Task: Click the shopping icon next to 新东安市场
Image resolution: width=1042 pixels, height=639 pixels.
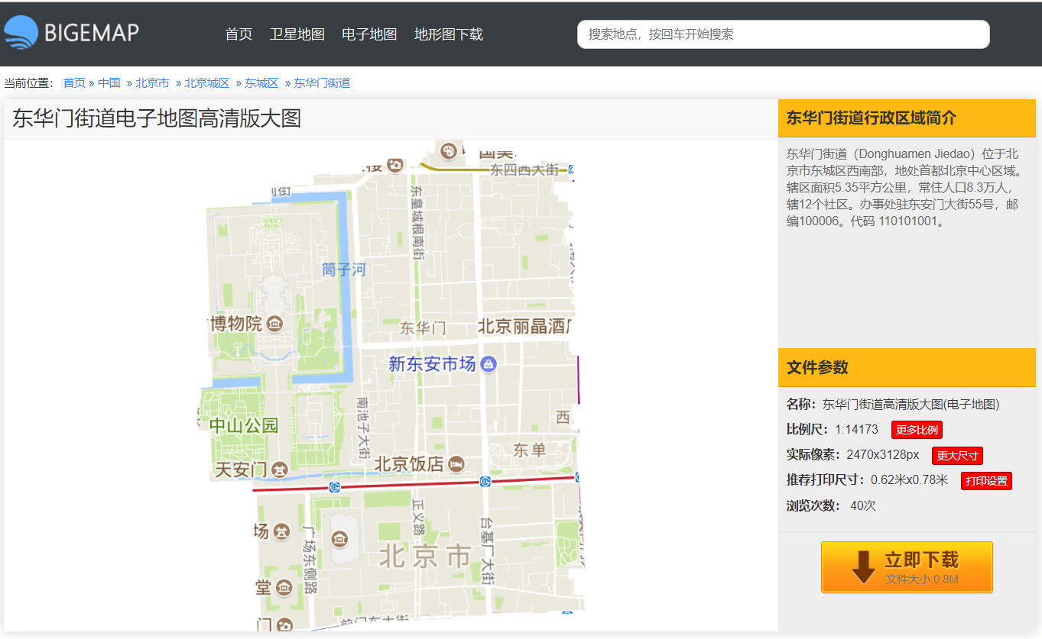Action: [489, 364]
